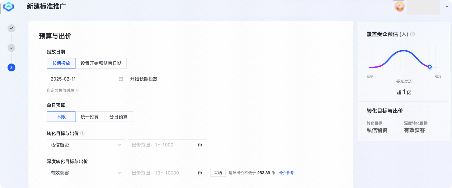Expand 自定义投放时段 section

click(63, 91)
